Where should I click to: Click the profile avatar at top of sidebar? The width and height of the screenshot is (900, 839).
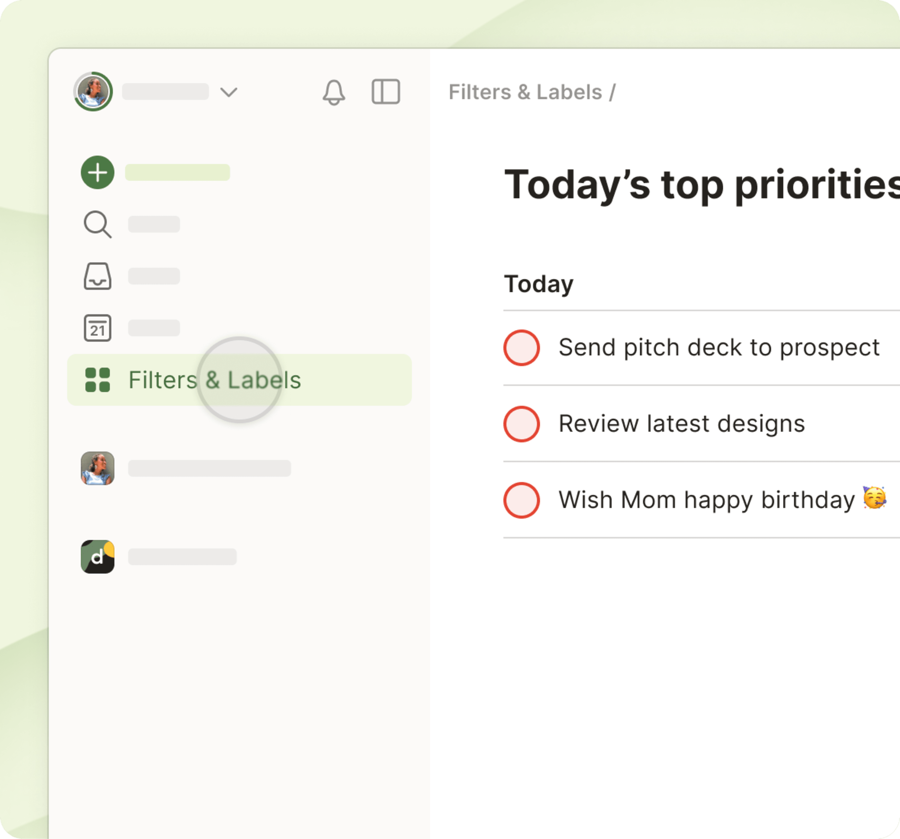93,92
